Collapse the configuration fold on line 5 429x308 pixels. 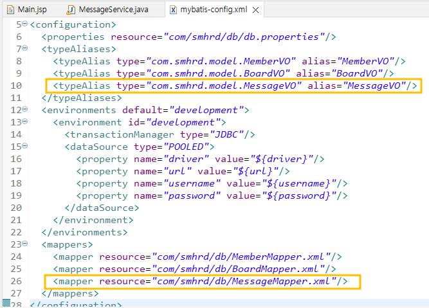click(25, 24)
